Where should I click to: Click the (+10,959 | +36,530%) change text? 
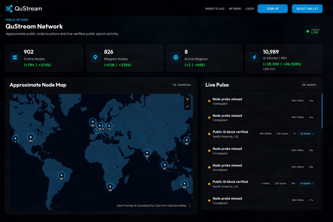(x=282, y=64)
